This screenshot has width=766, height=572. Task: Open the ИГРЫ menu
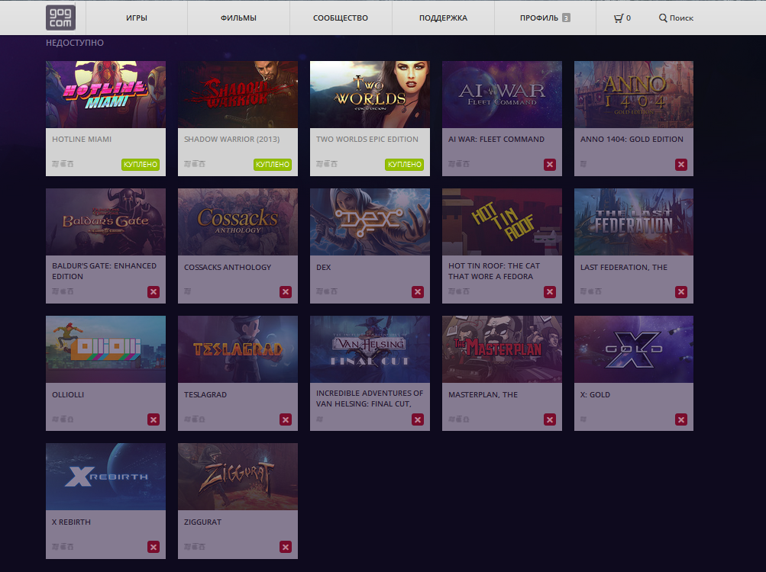[136, 18]
